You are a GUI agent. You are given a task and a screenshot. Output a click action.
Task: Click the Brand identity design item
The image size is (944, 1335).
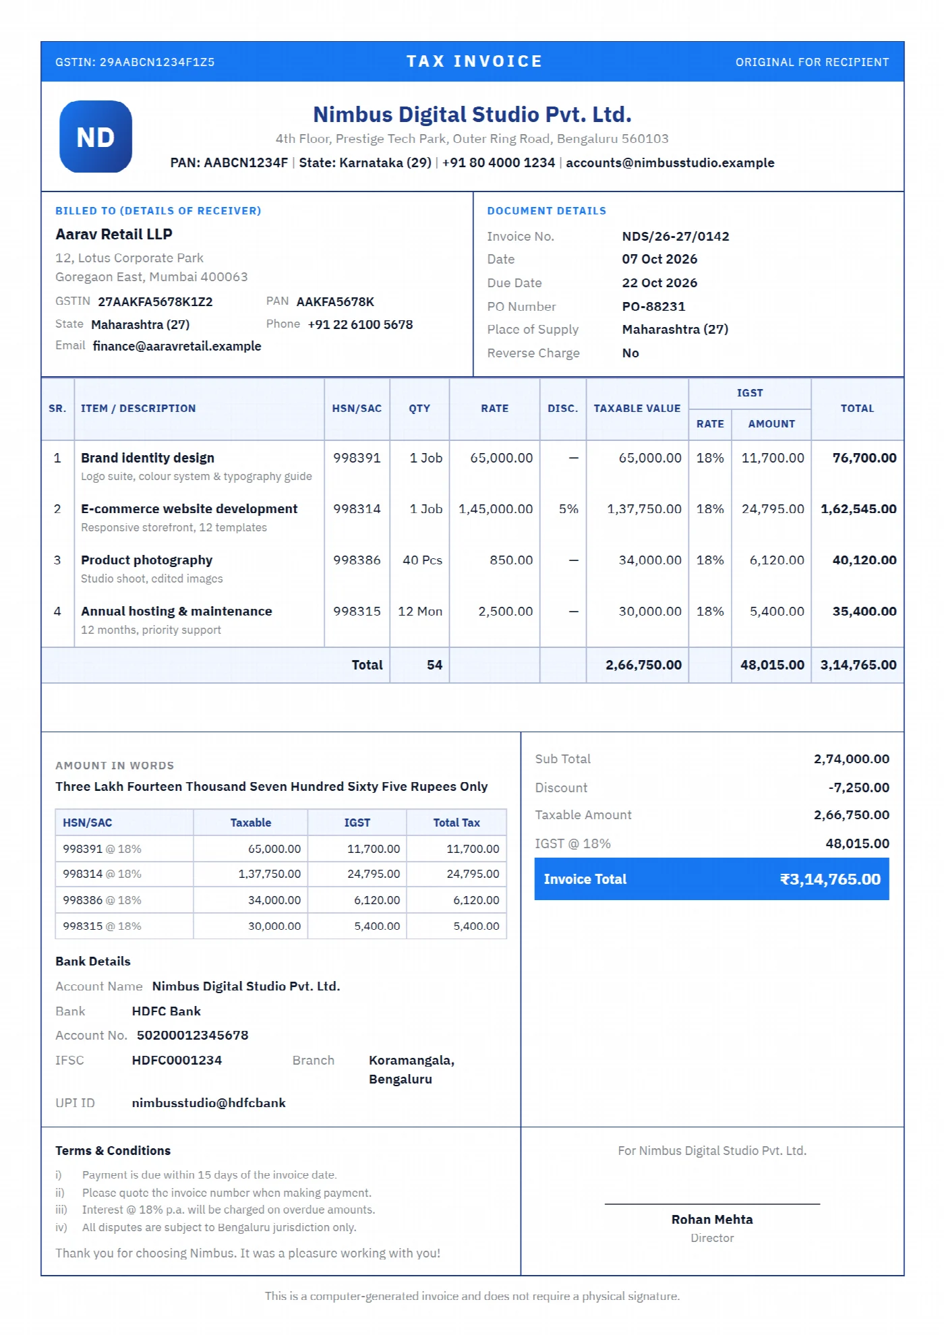coord(148,458)
